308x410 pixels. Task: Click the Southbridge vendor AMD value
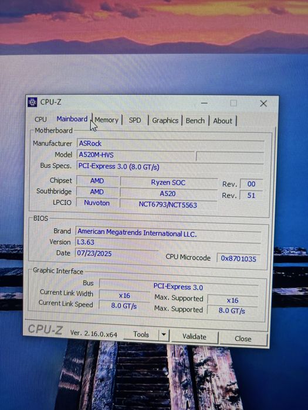pos(97,192)
